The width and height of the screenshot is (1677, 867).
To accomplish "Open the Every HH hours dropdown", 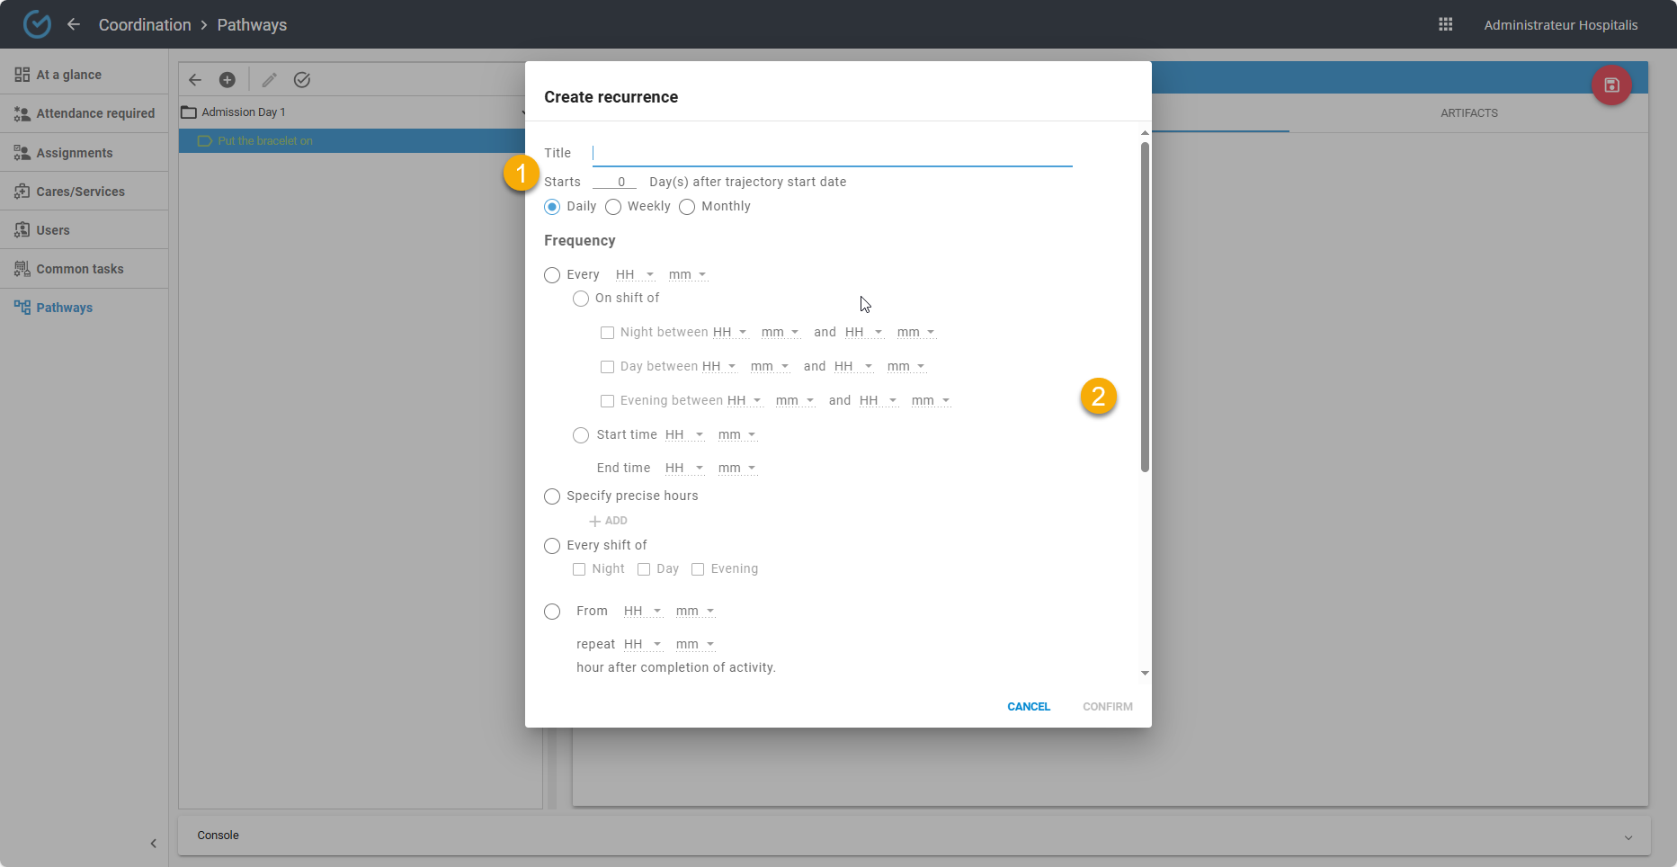I will pyautogui.click(x=635, y=275).
